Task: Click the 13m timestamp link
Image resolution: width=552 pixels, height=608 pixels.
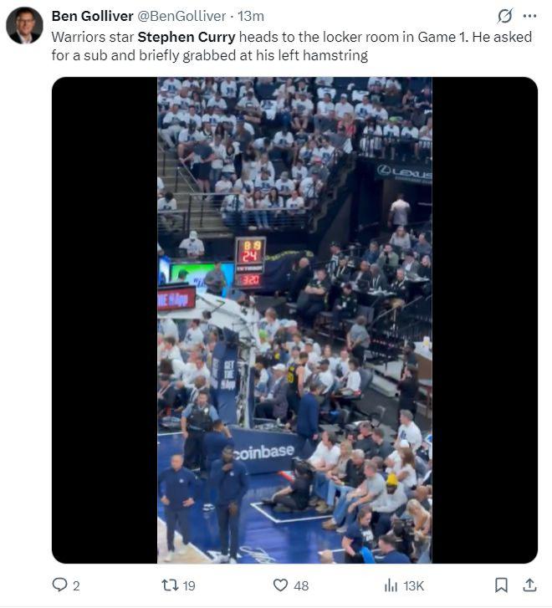Action: click(251, 16)
